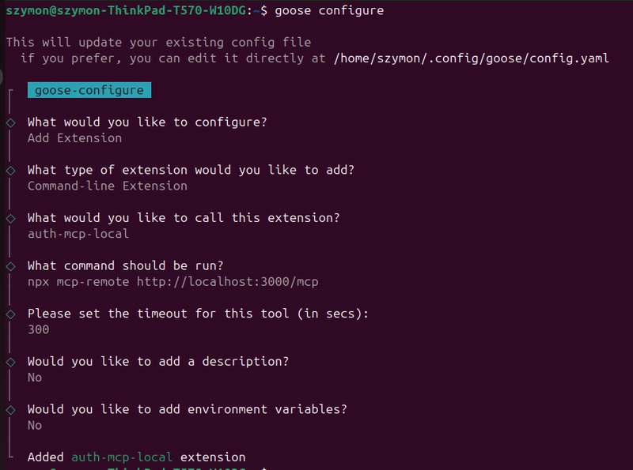This screenshot has height=470, width=633.
Task: Click the 'npx mcp-remote' command text
Action: pos(78,281)
